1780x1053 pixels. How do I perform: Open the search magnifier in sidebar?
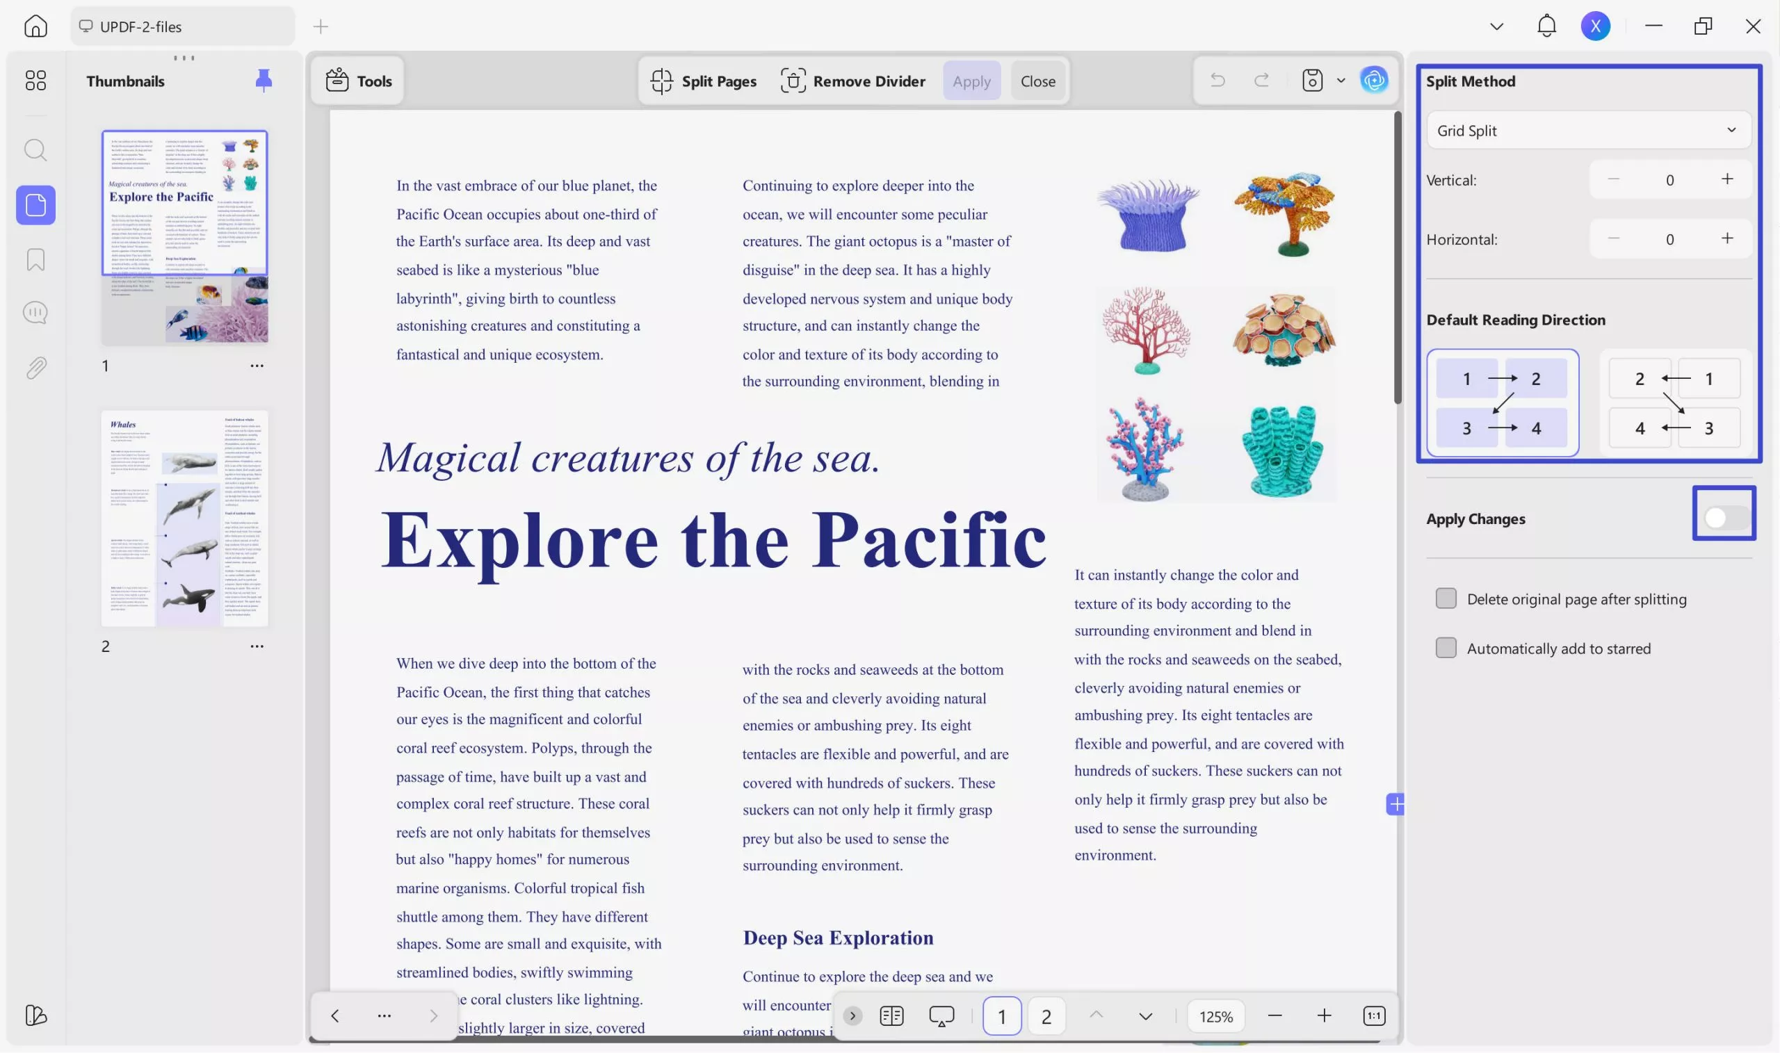click(x=35, y=149)
